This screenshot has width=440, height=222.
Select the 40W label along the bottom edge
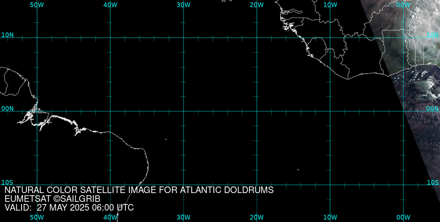point(110,218)
